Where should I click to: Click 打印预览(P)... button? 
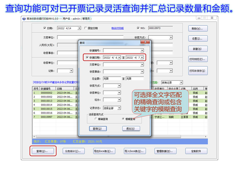pos(198,59)
